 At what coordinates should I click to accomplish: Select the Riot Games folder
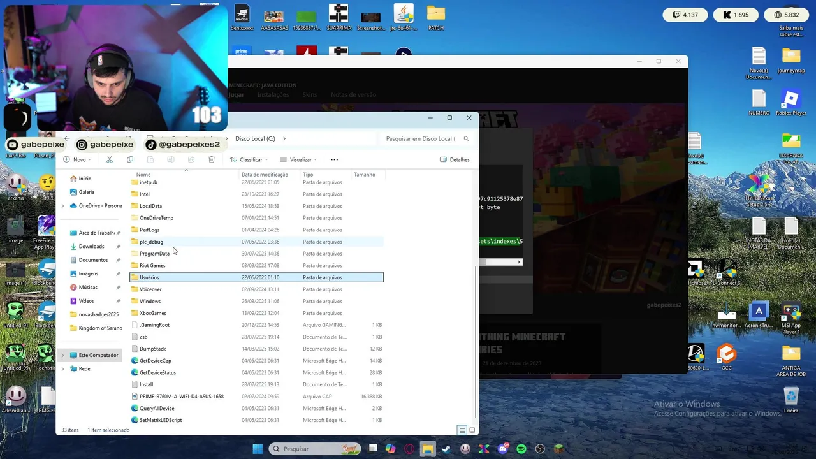(x=152, y=265)
